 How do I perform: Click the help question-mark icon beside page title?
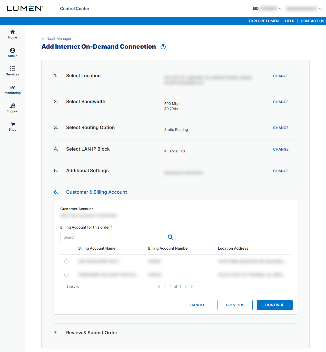click(x=163, y=47)
